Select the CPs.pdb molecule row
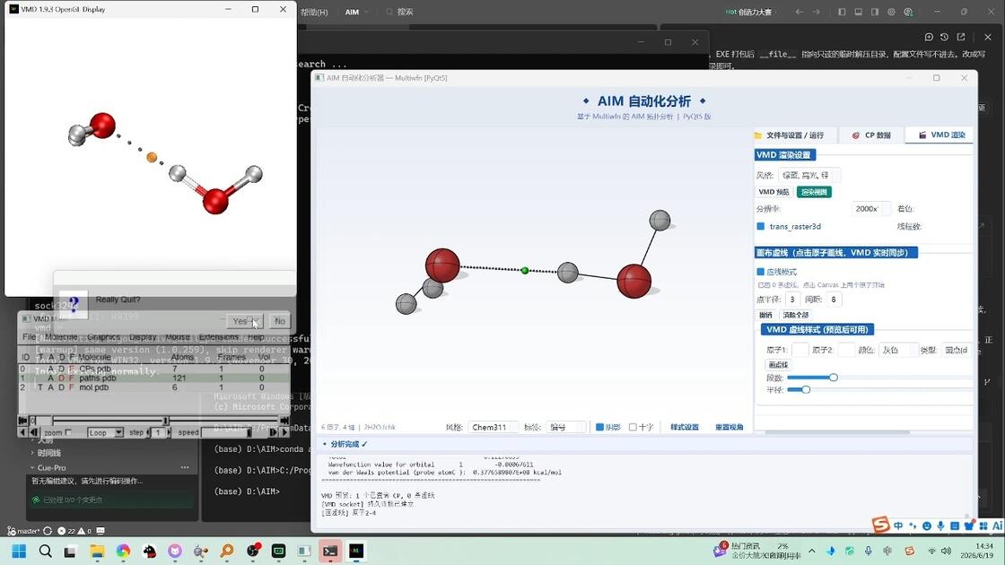This screenshot has height=565, width=1005. [153, 369]
